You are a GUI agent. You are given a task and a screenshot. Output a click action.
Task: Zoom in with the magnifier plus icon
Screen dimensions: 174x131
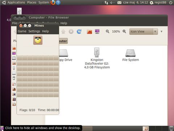tap(124, 31)
